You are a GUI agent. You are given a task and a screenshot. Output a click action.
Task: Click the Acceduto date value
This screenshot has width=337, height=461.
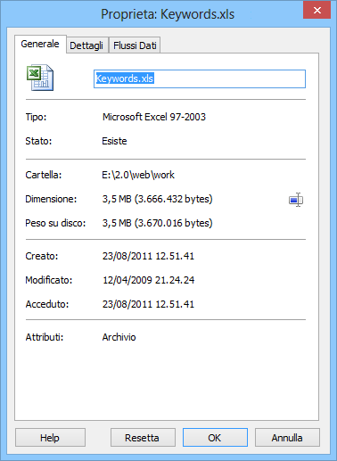point(148,304)
